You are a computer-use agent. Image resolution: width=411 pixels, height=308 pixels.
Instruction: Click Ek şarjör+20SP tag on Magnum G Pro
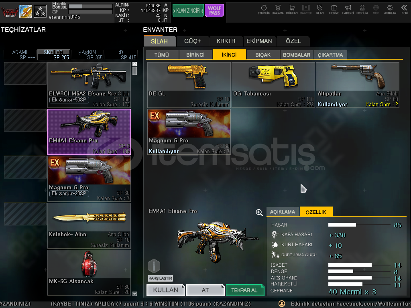(69, 194)
